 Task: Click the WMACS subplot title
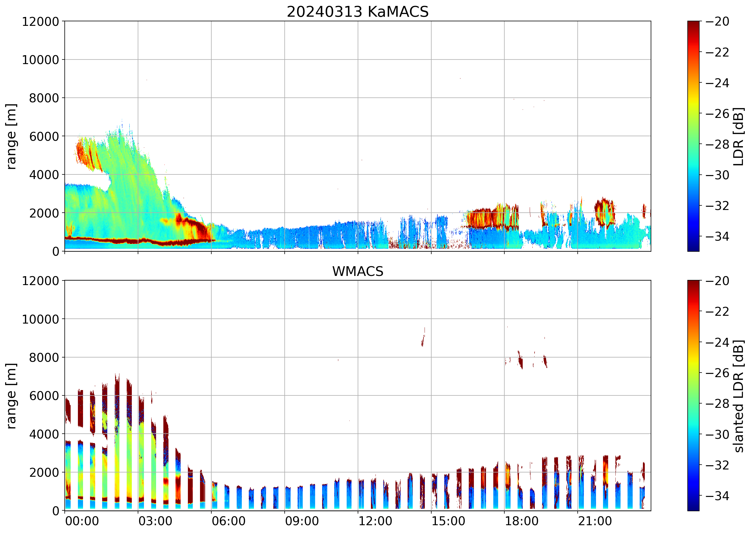coord(358,271)
